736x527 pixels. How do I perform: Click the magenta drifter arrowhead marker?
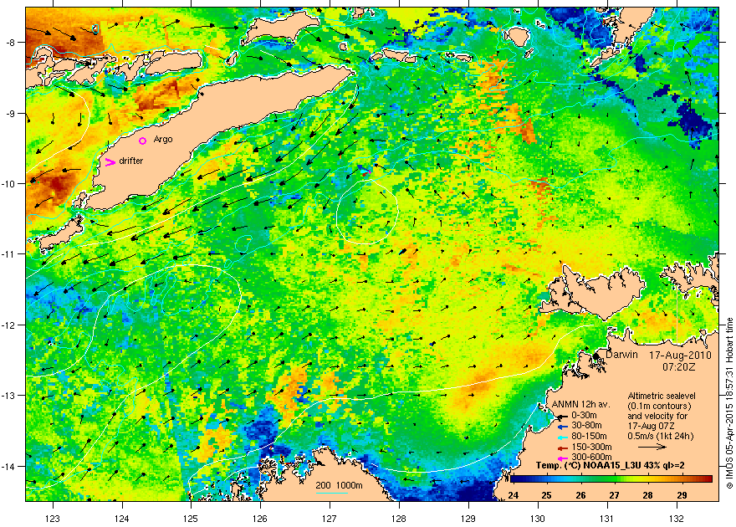(x=110, y=162)
